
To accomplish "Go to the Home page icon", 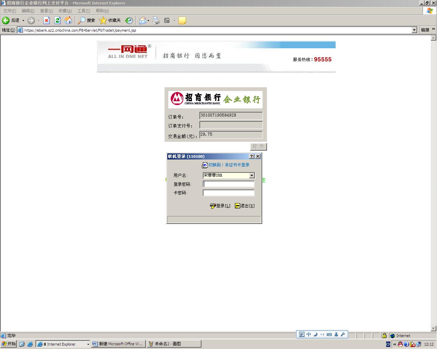I will click(x=68, y=20).
